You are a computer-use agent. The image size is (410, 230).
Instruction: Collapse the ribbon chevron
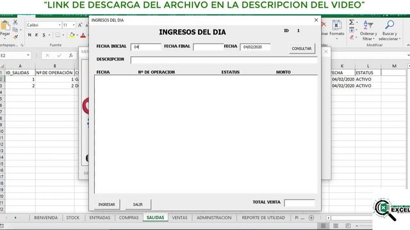coord(408,45)
